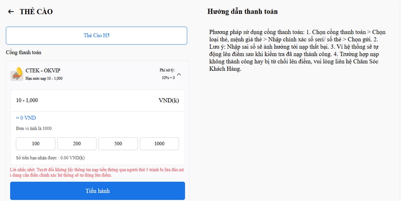Click the = 0 VND converted amount
This screenshot has height=201, width=402.
click(x=26, y=118)
